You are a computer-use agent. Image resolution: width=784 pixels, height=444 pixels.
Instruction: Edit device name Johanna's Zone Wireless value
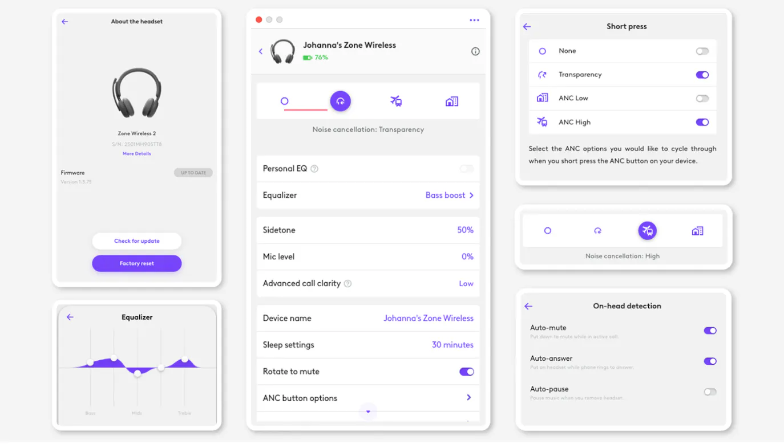[x=429, y=318]
